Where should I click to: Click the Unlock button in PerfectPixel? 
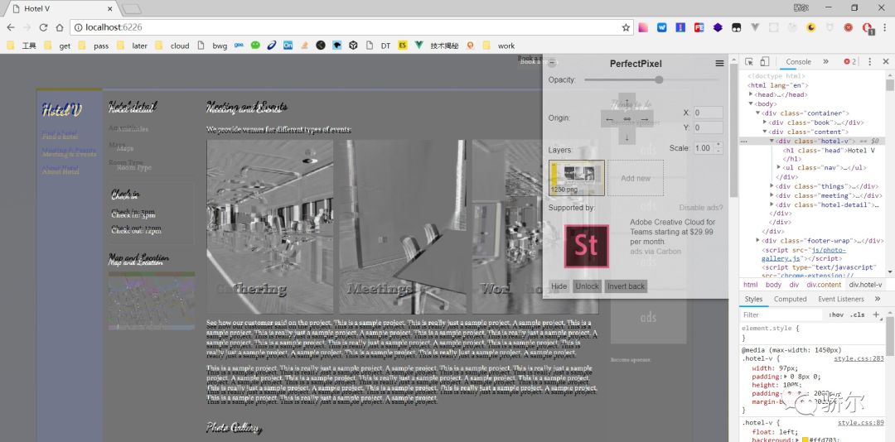(x=587, y=286)
